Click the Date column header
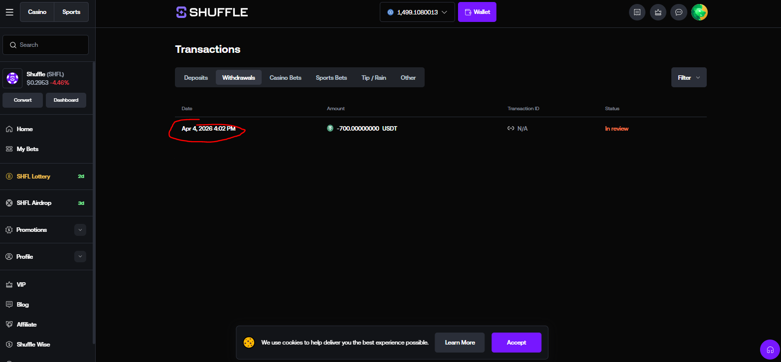 187,109
